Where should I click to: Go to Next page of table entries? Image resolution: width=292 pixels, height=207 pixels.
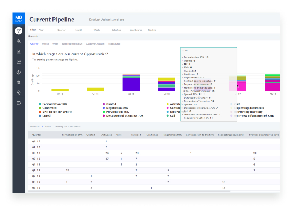[x=48, y=127]
